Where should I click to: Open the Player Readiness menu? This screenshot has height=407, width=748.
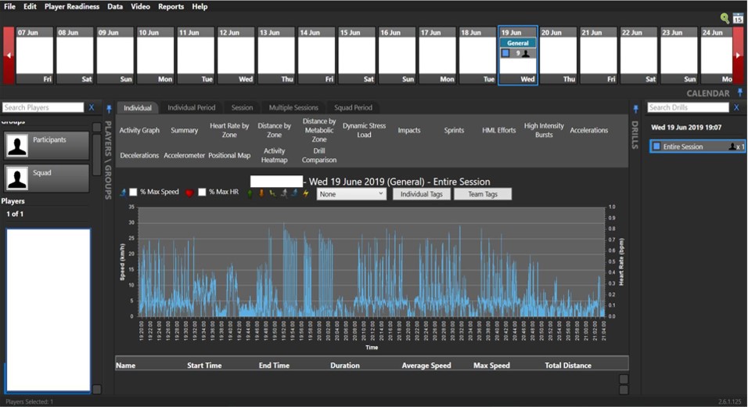[x=71, y=6]
